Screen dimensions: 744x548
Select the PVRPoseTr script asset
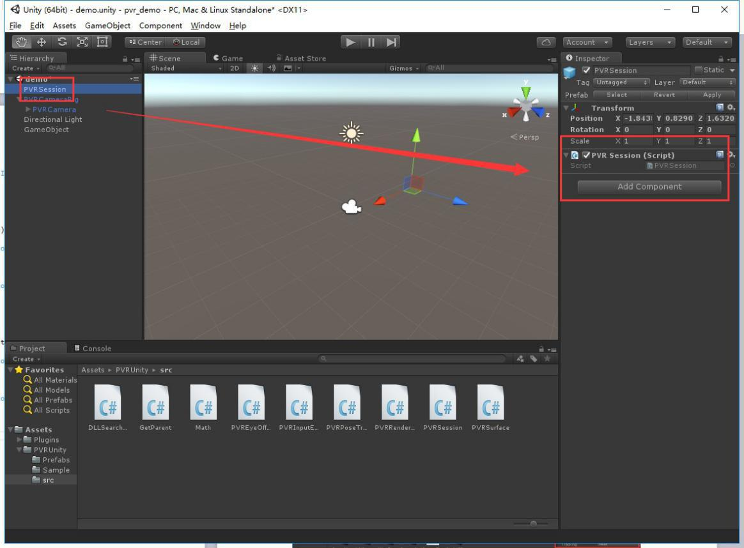coord(347,407)
